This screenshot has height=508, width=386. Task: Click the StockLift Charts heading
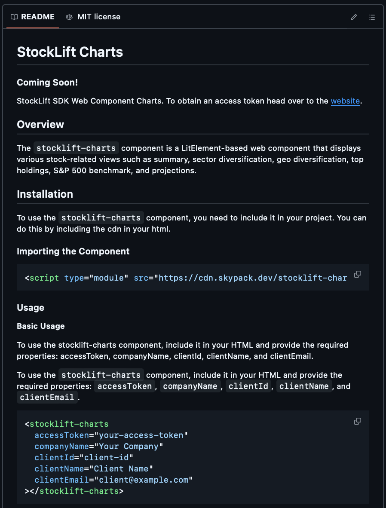coord(70,52)
